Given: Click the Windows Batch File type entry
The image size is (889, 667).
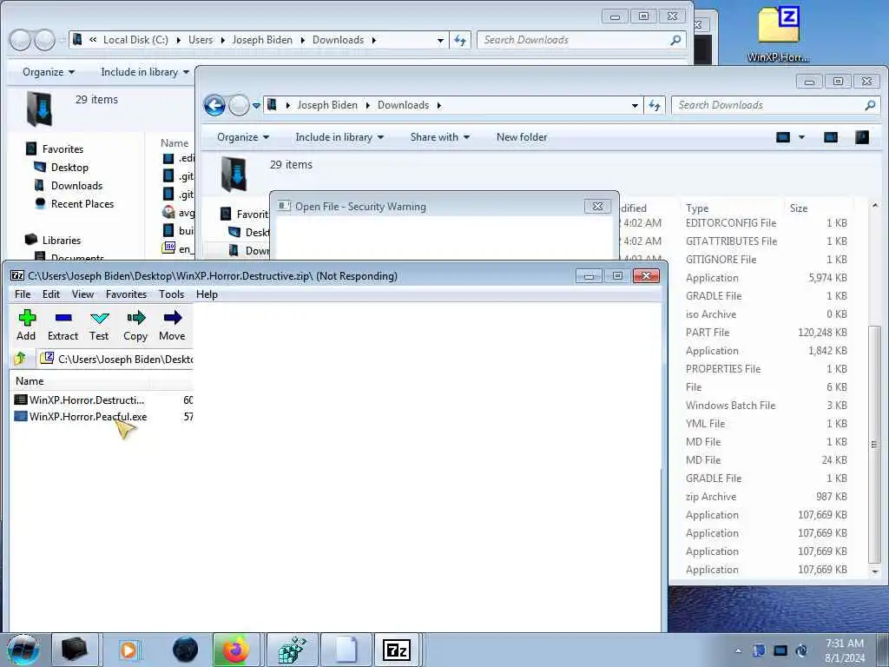Looking at the screenshot, I should tap(730, 406).
